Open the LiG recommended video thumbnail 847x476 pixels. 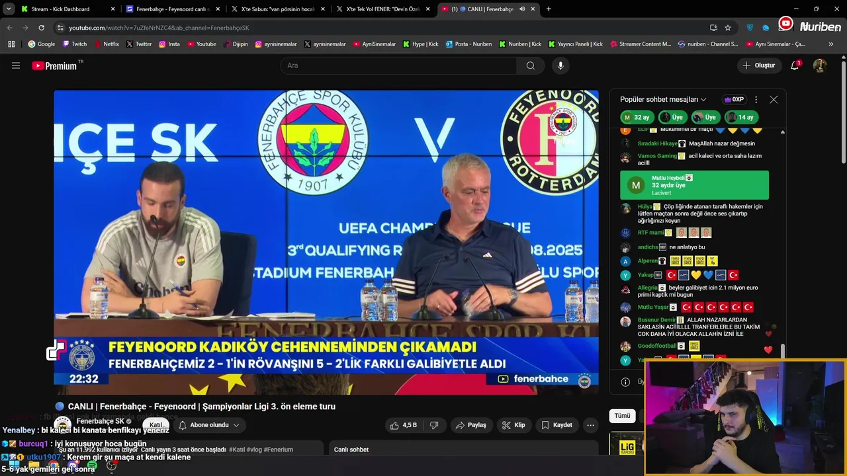(x=626, y=444)
